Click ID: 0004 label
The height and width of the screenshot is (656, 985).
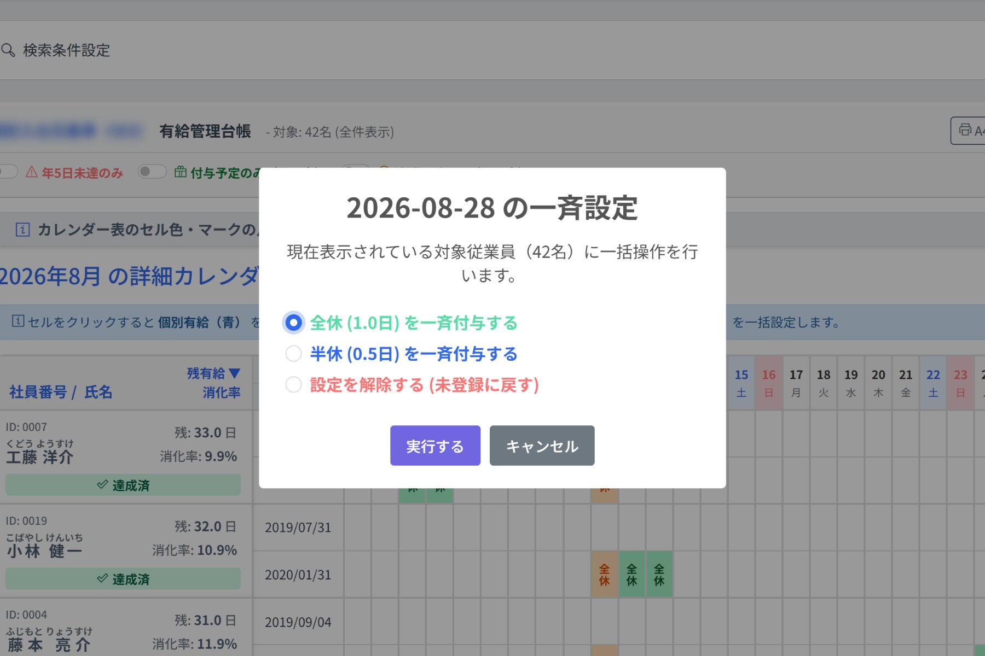click(26, 615)
